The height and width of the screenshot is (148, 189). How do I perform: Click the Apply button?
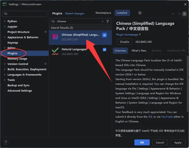coord(178,142)
